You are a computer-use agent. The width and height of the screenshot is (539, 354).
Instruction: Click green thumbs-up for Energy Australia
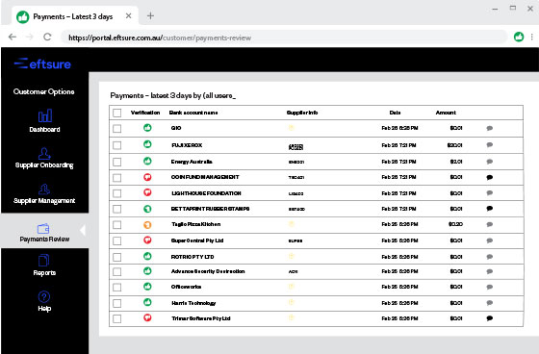[x=147, y=161]
